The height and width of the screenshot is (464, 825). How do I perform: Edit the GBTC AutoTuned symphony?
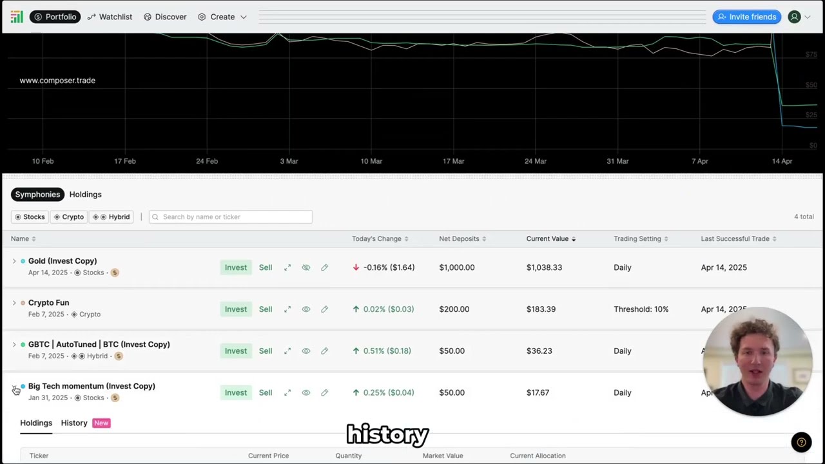tap(324, 351)
